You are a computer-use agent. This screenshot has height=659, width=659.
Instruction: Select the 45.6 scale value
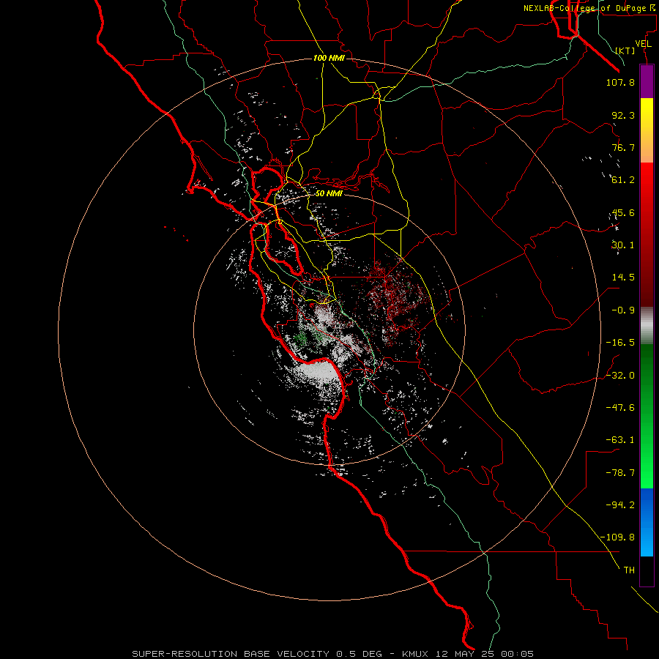[623, 212]
